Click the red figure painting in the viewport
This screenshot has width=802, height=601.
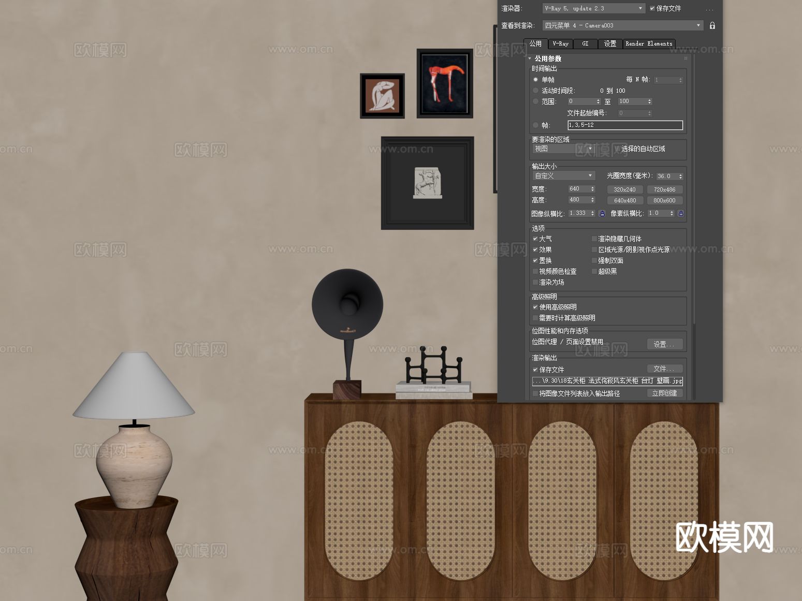pyautogui.click(x=445, y=83)
